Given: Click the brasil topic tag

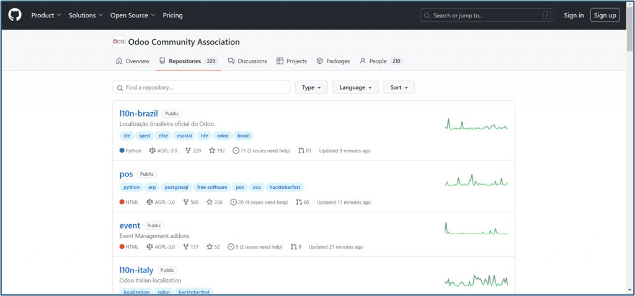Looking at the screenshot, I should (244, 136).
